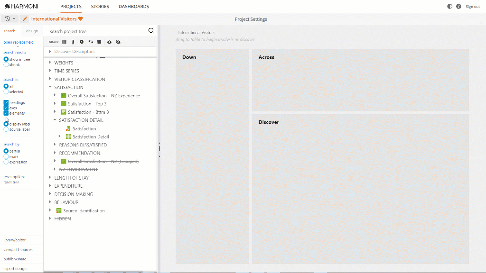Switch to the design tab
Viewport: 486px width, 273px height.
pos(32,31)
